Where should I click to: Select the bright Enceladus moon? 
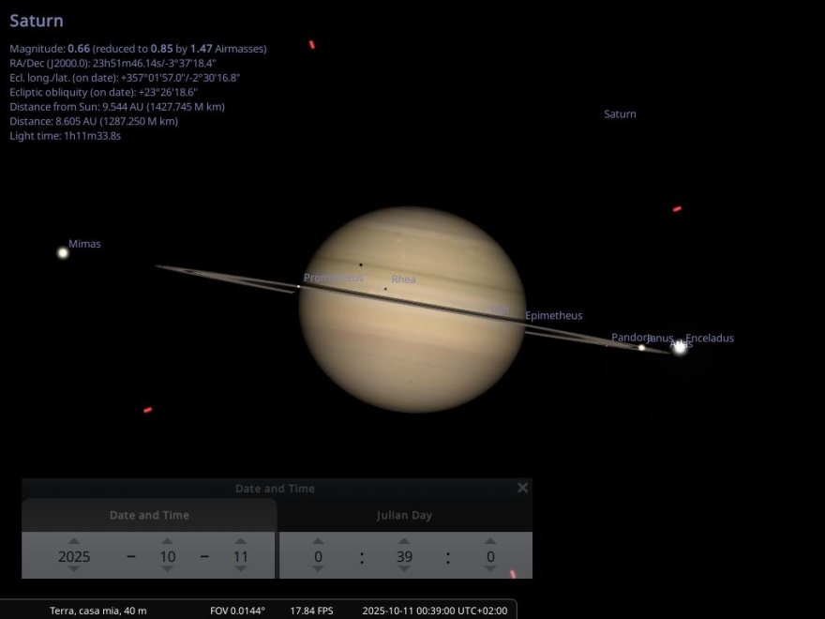tap(680, 347)
